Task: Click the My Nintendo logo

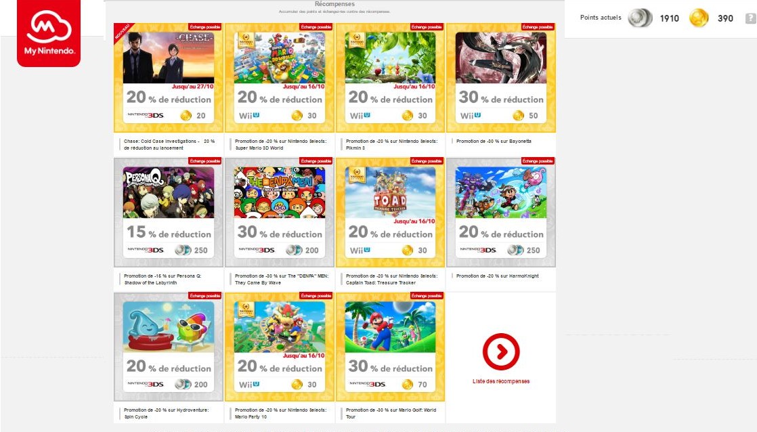Action: pyautogui.click(x=49, y=33)
